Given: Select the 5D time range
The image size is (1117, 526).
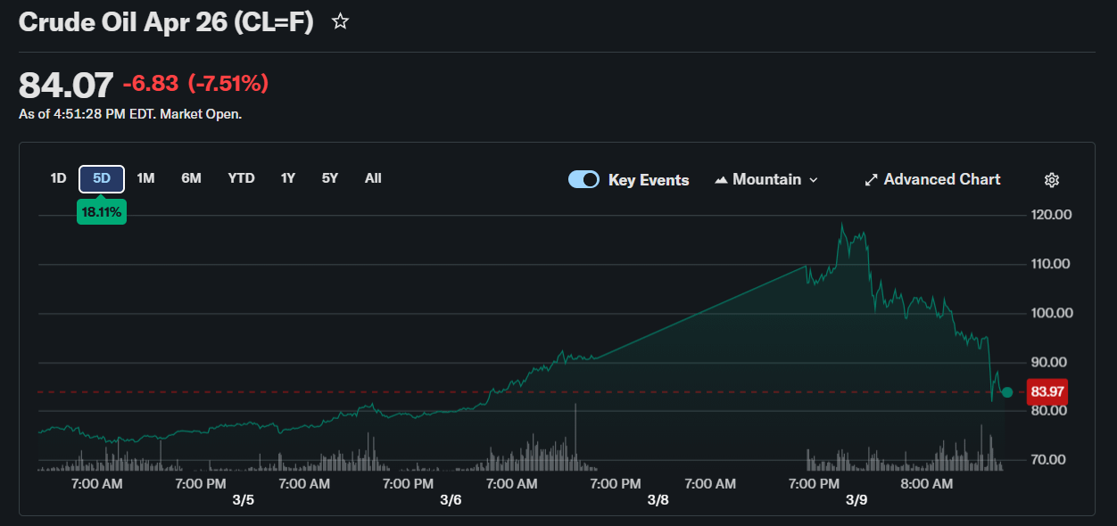Looking at the screenshot, I should point(102,178).
